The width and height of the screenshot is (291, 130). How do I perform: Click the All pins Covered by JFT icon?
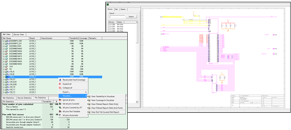point(60,108)
